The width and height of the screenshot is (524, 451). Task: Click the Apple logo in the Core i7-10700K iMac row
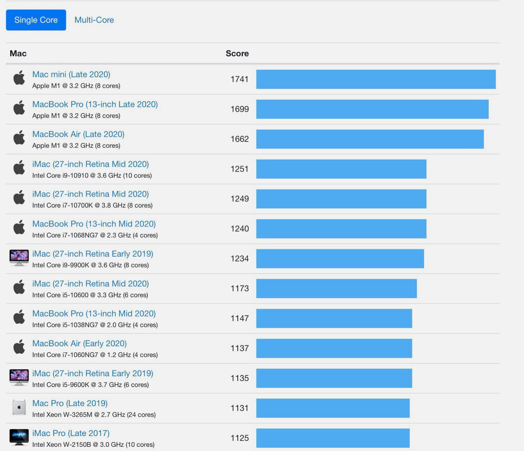point(19,197)
